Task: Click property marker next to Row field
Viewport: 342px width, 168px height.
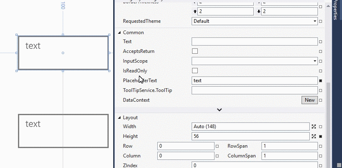Action: (217, 146)
